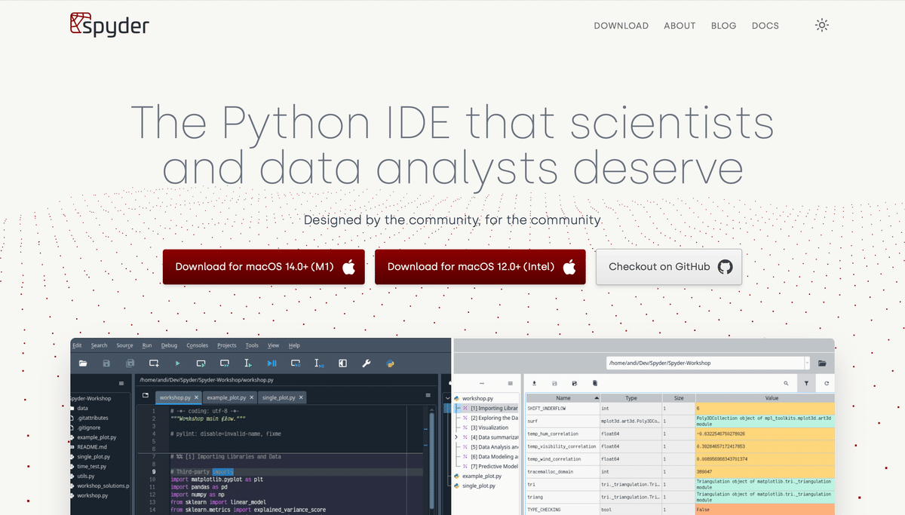Open the working directory path dropdown arrow
The height and width of the screenshot is (515, 905).
807,363
